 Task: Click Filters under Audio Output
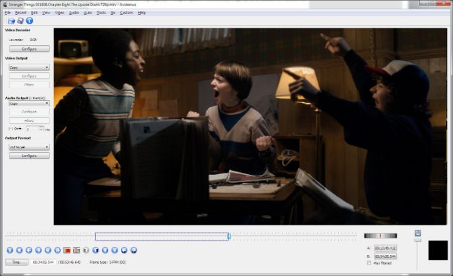29,121
